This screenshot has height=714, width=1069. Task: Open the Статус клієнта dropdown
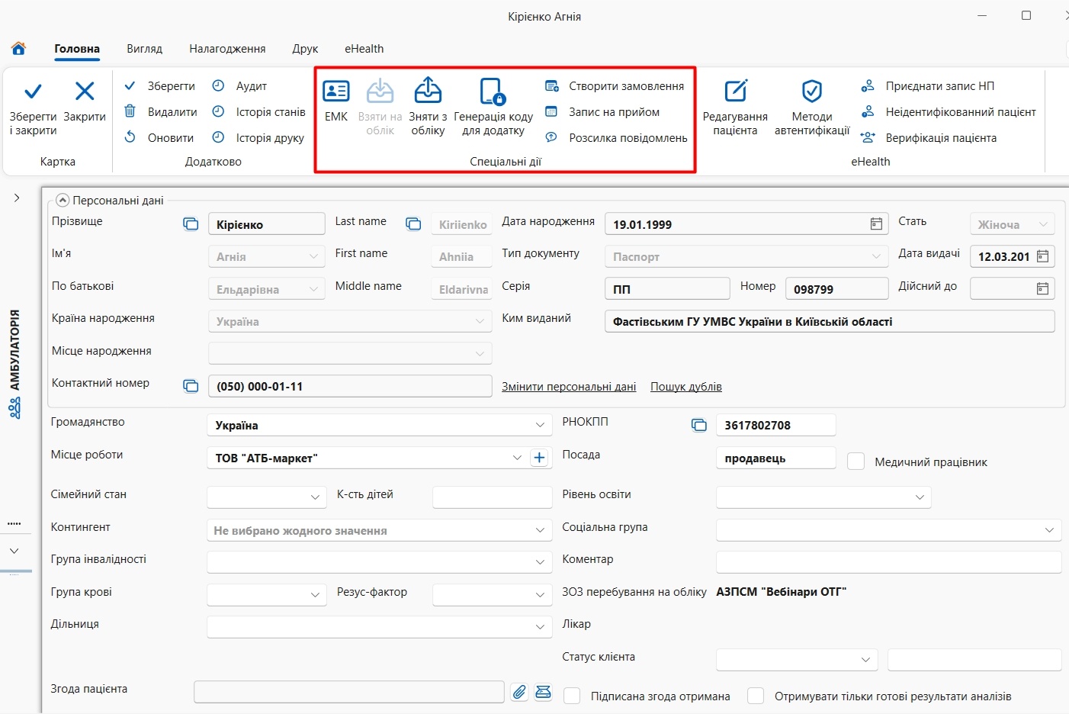[x=865, y=660]
